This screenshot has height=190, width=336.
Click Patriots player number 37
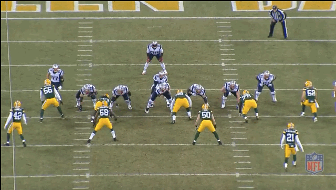(56, 77)
